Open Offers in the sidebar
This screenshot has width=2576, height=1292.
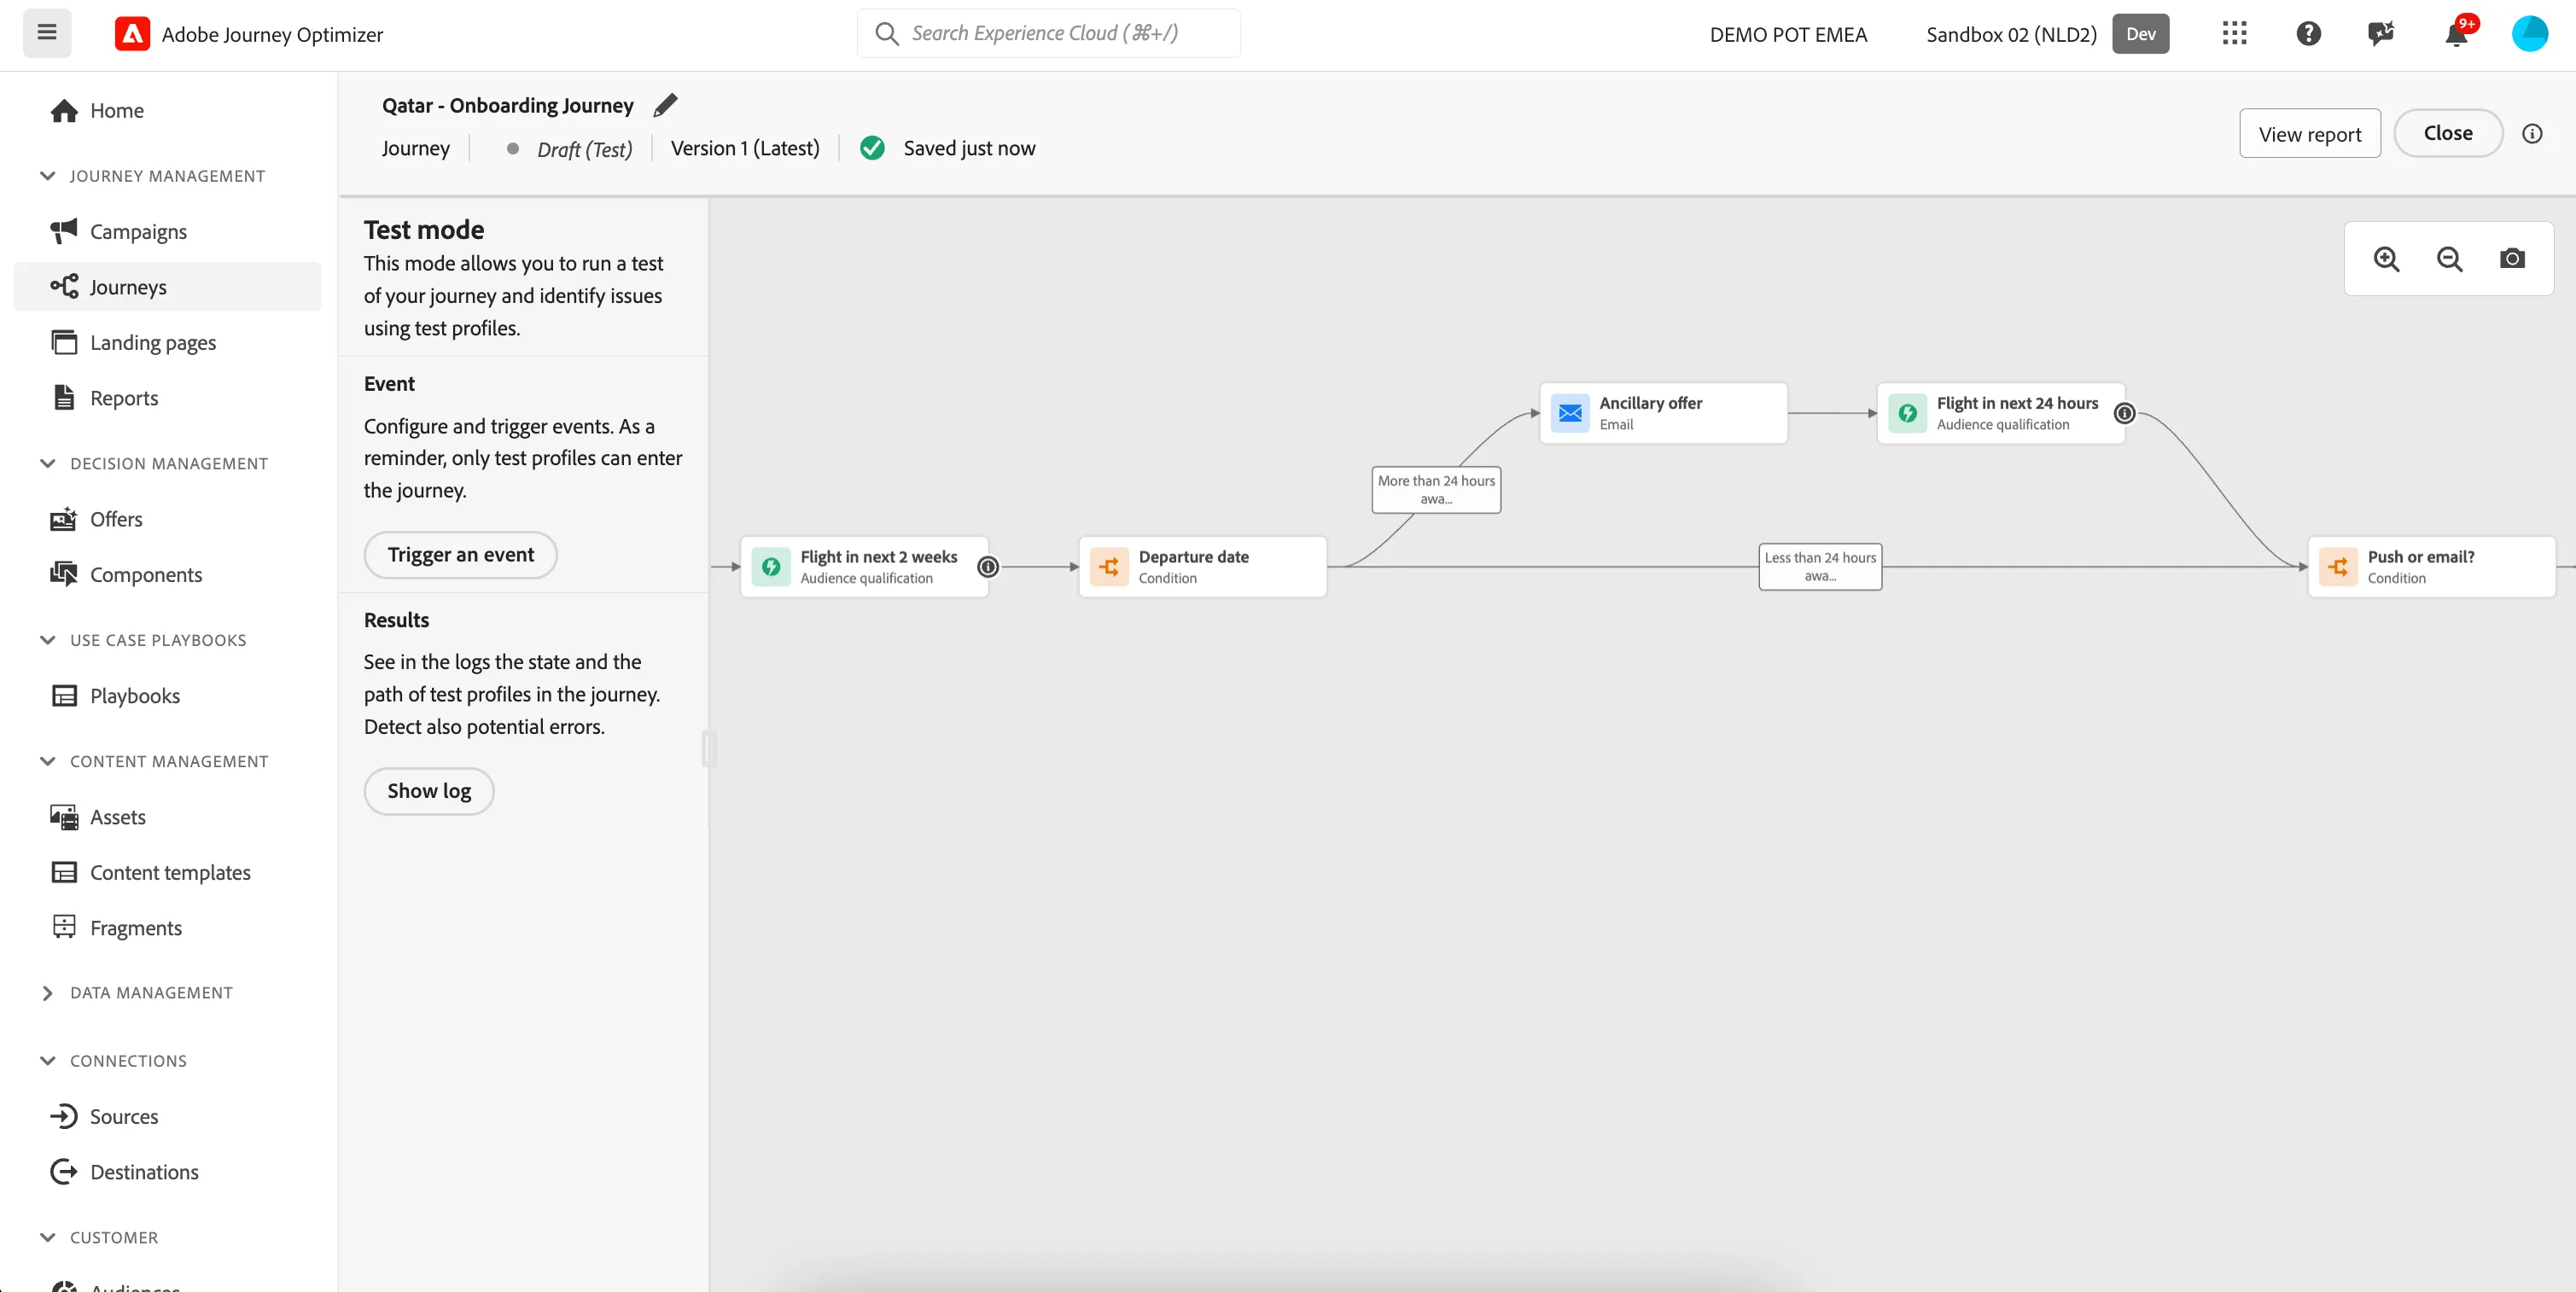tap(168, 520)
